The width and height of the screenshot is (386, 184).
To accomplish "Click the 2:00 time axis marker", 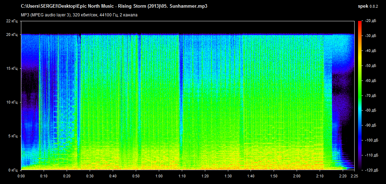I will coord(297,176).
